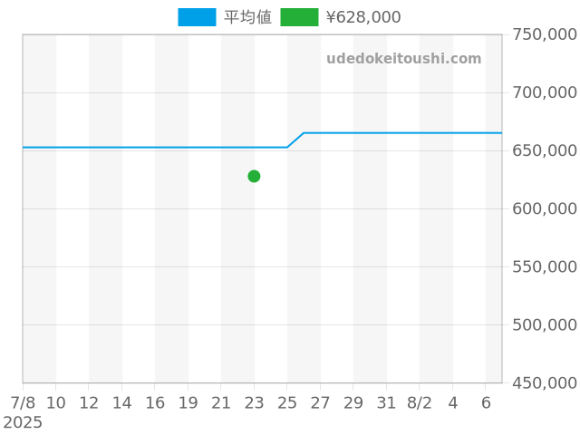Screen dimensions: 580x435
Task: Click the blue 平均値 legend color swatch
Action: tap(197, 17)
